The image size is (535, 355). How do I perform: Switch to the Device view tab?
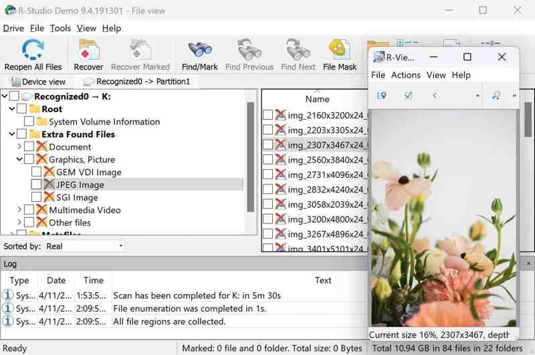click(x=37, y=82)
